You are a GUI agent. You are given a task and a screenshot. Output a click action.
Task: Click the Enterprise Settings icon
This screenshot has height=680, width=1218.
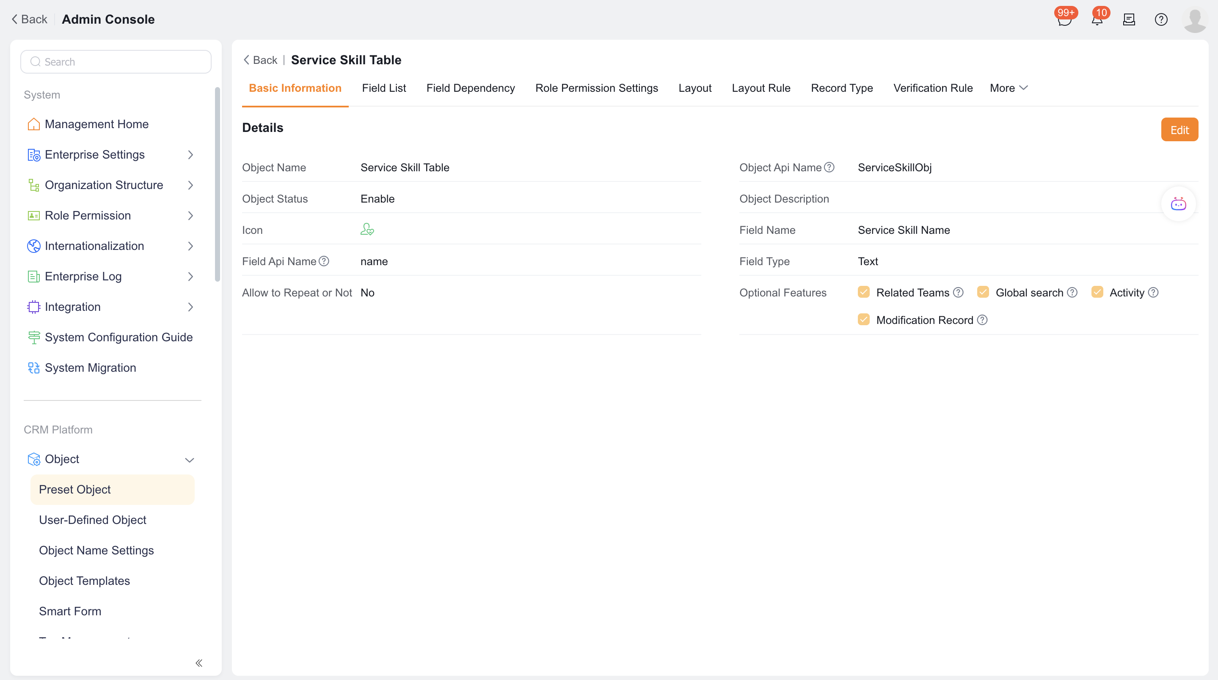coord(33,155)
